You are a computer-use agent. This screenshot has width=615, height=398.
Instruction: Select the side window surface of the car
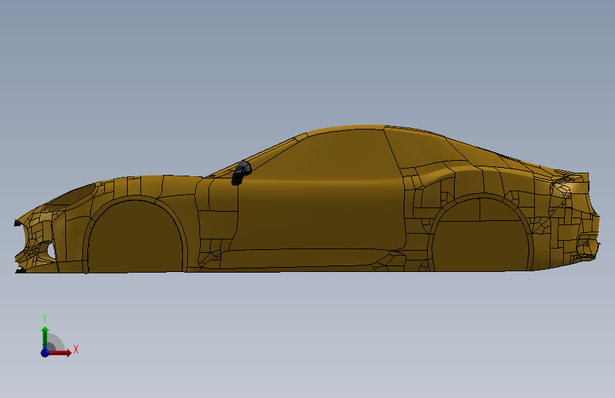coord(326,157)
